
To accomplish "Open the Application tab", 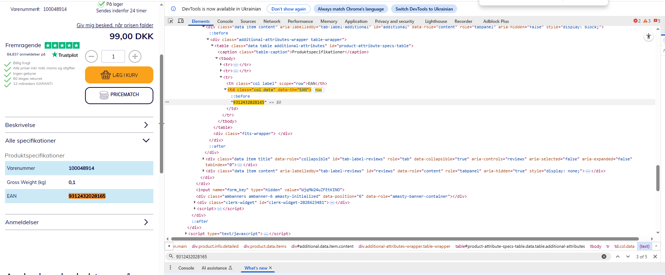I will pyautogui.click(x=356, y=21).
